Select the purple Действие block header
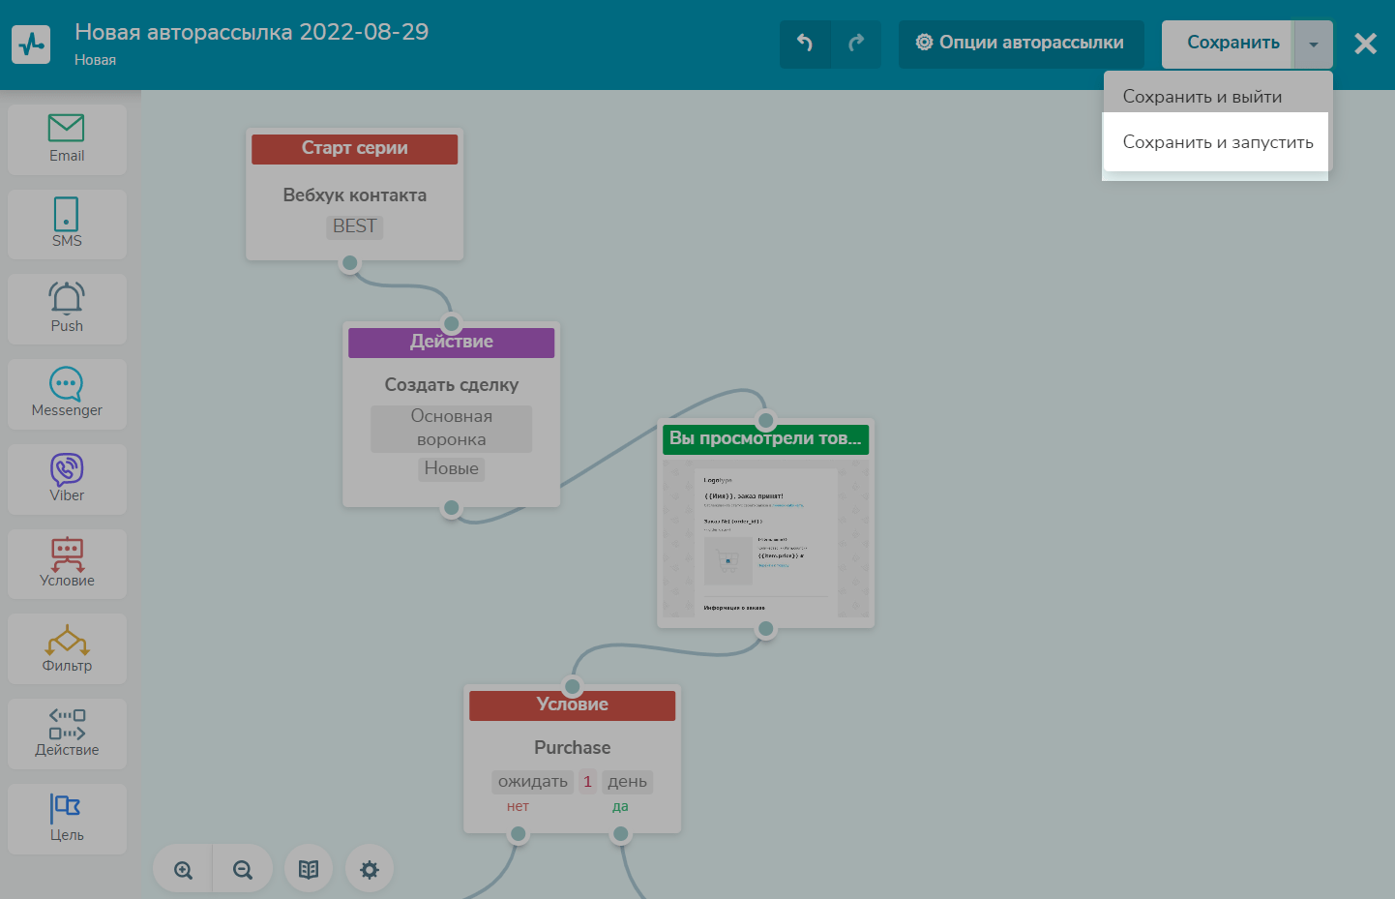The height and width of the screenshot is (899, 1395). 452,343
